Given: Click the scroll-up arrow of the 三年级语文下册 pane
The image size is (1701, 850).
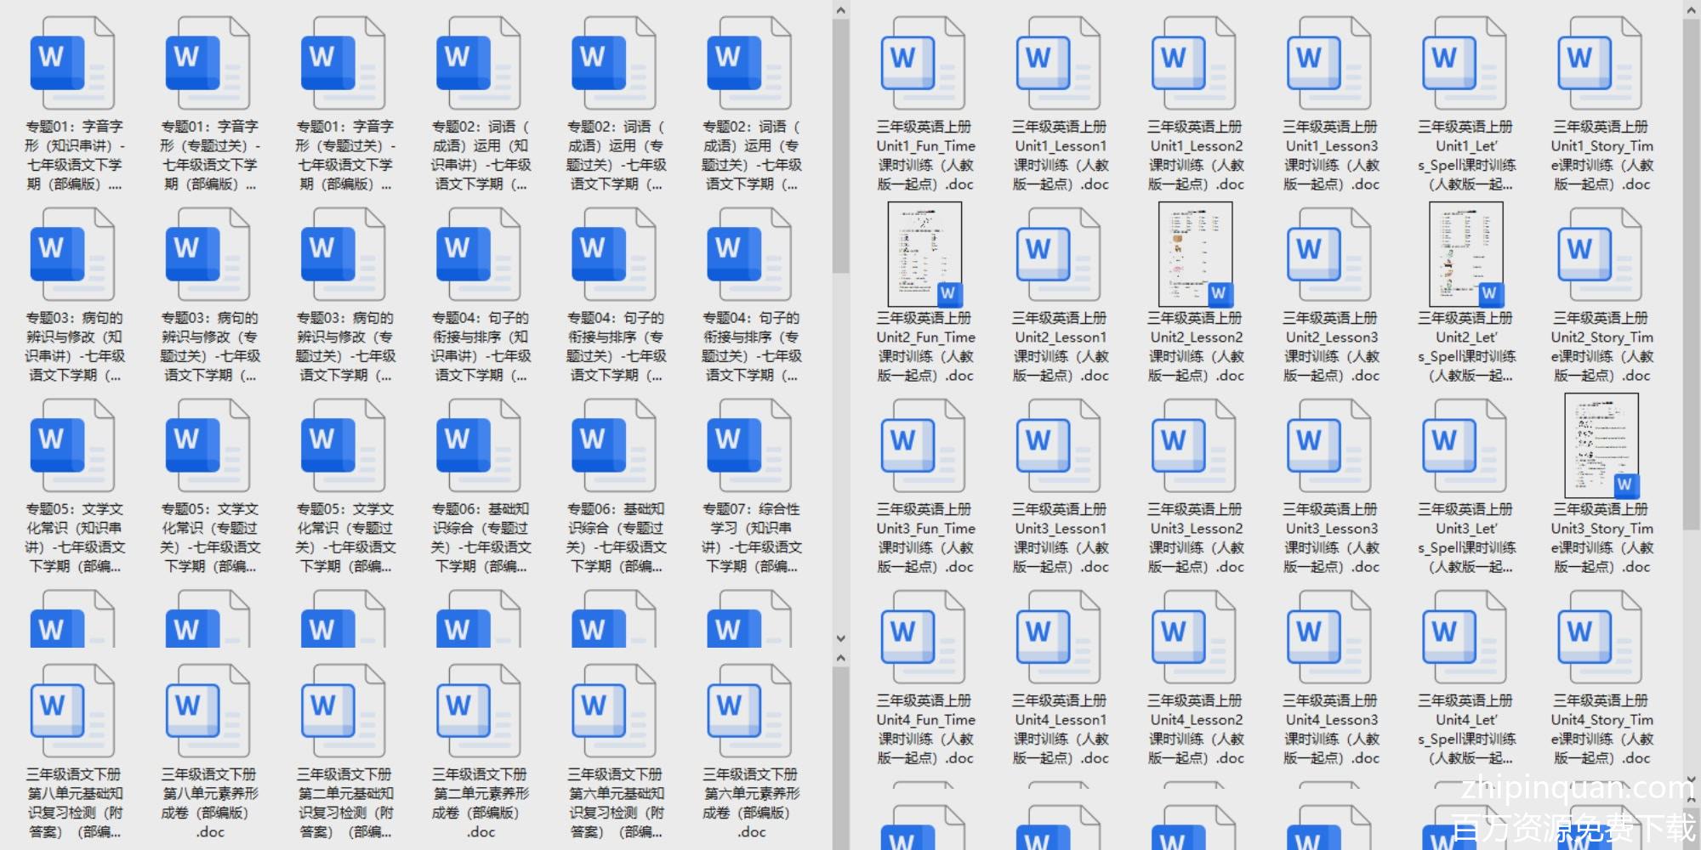Looking at the screenshot, I should tap(840, 658).
